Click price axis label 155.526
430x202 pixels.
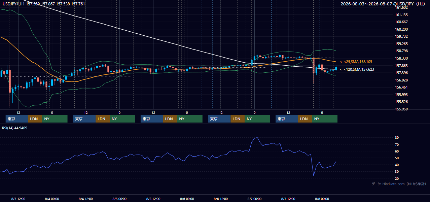[x=401, y=102]
